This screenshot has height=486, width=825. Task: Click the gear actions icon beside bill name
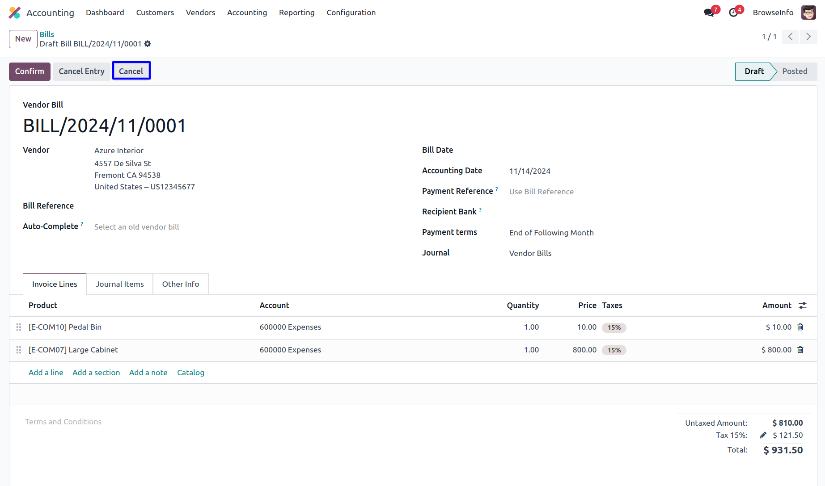click(148, 44)
